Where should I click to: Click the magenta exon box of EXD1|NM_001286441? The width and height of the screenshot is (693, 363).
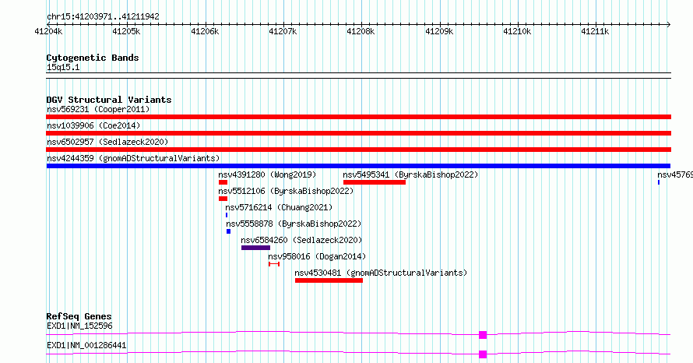[483, 354]
